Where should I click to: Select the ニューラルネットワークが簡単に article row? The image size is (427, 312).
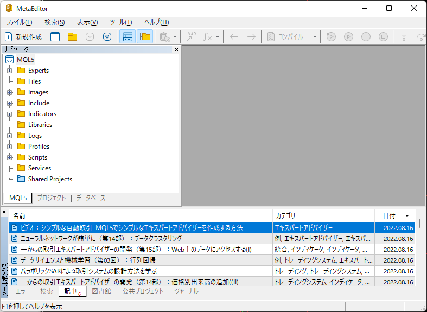(x=212, y=239)
